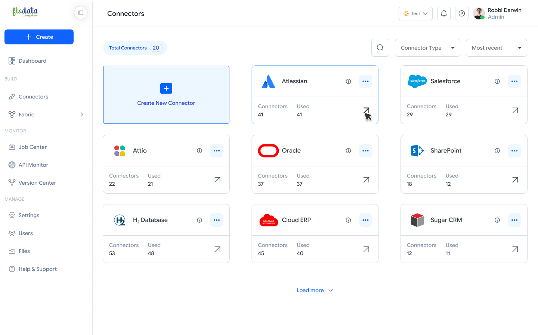Viewport: 538px width, 335px height.
Task: Collapse the sidebar with the panel icon
Action: point(81,13)
